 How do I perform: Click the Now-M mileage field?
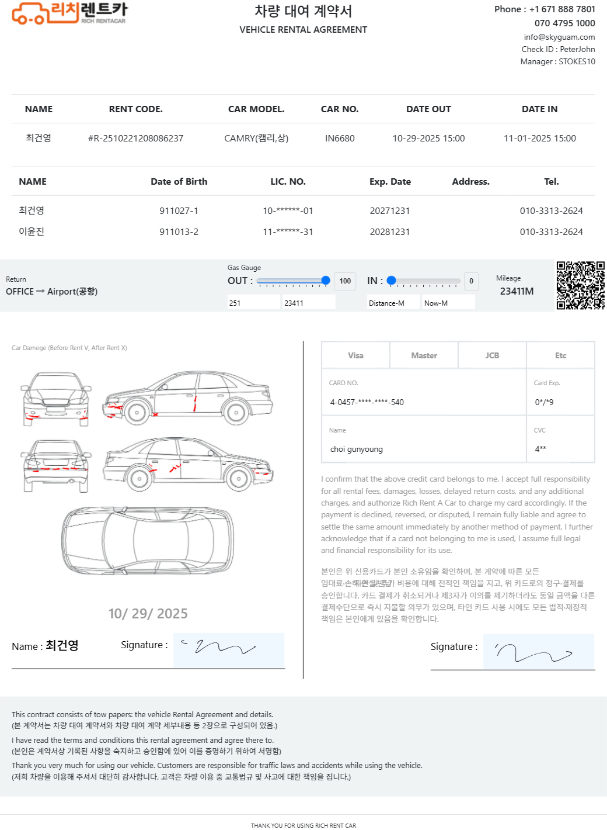coord(448,303)
